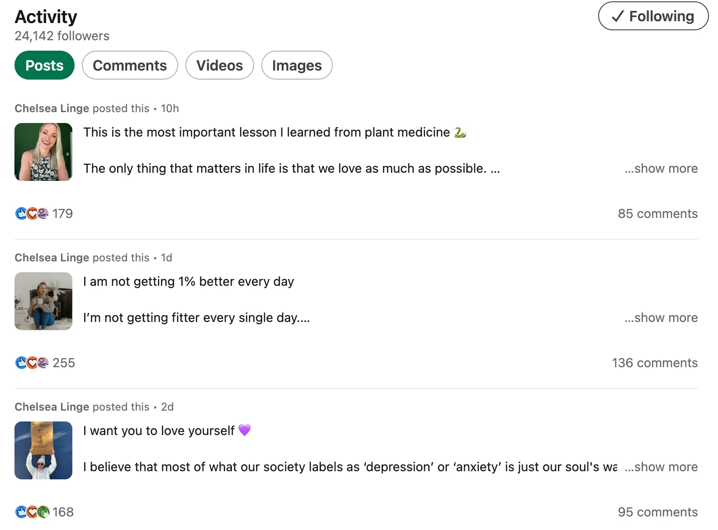The height and width of the screenshot is (530, 718).
Task: Open the 85 comments link
Action: pos(658,213)
